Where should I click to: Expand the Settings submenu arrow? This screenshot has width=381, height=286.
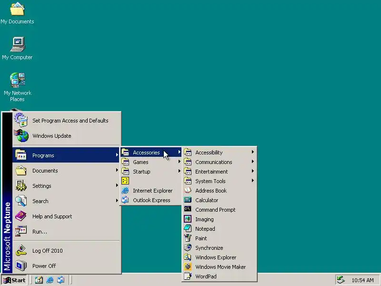[x=117, y=185]
